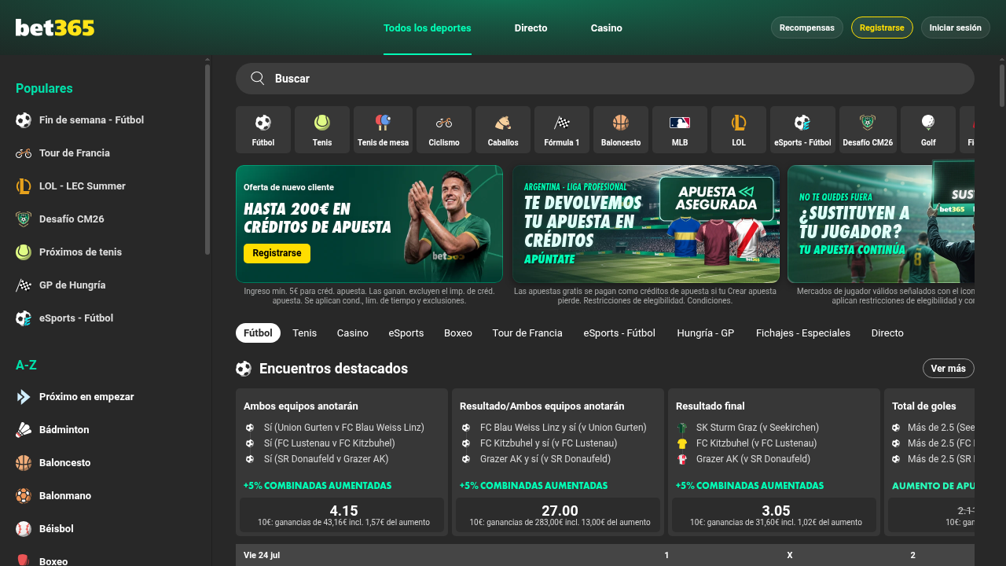This screenshot has height=566, width=1006.
Task: Open eSports - Fútbol tile
Action: click(x=802, y=130)
